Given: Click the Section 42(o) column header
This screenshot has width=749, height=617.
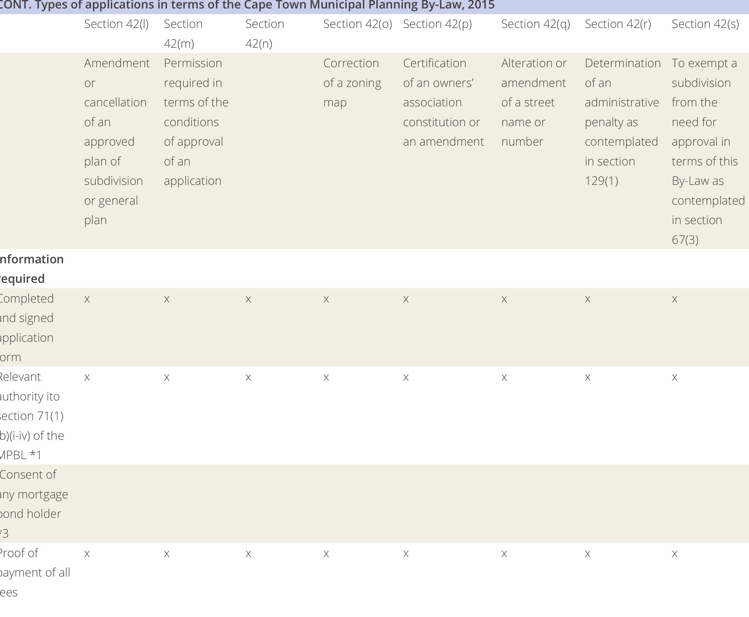Looking at the screenshot, I should coord(358,24).
